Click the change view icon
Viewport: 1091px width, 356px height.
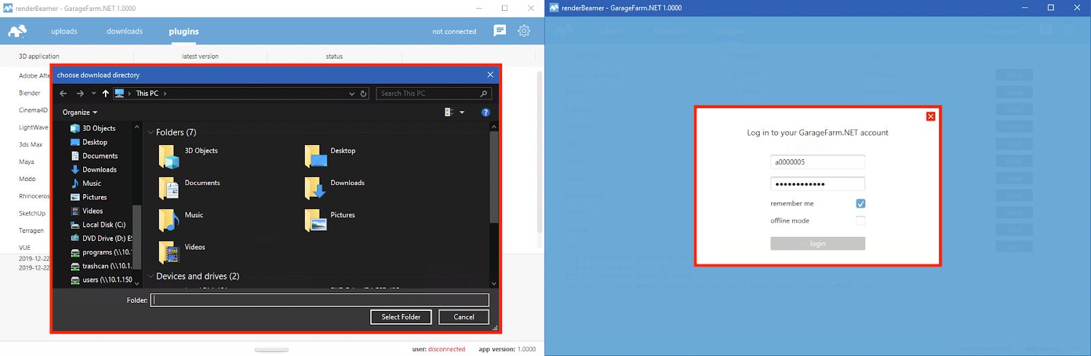pyautogui.click(x=449, y=112)
